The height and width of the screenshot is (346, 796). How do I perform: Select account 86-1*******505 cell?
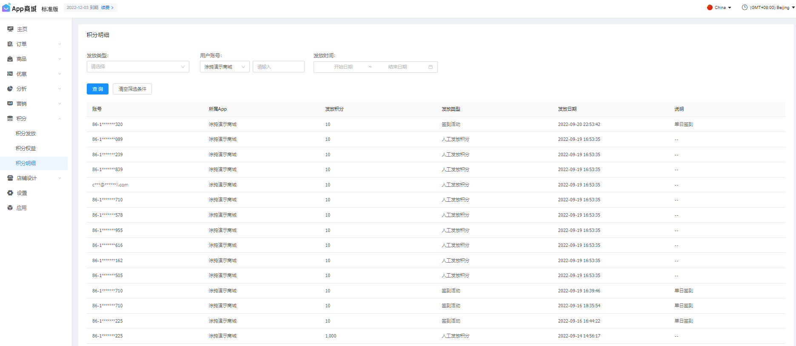(108, 275)
